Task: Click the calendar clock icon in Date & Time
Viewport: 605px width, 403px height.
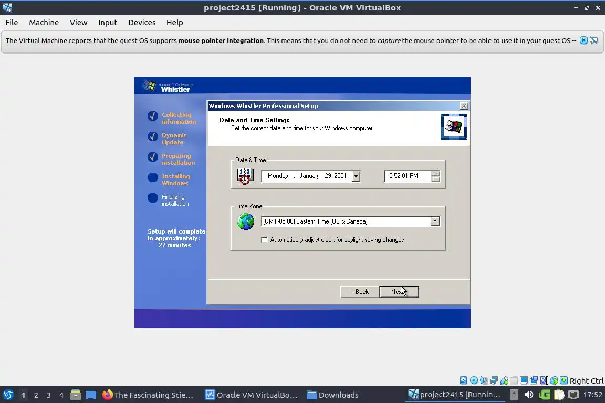Action: (245, 176)
